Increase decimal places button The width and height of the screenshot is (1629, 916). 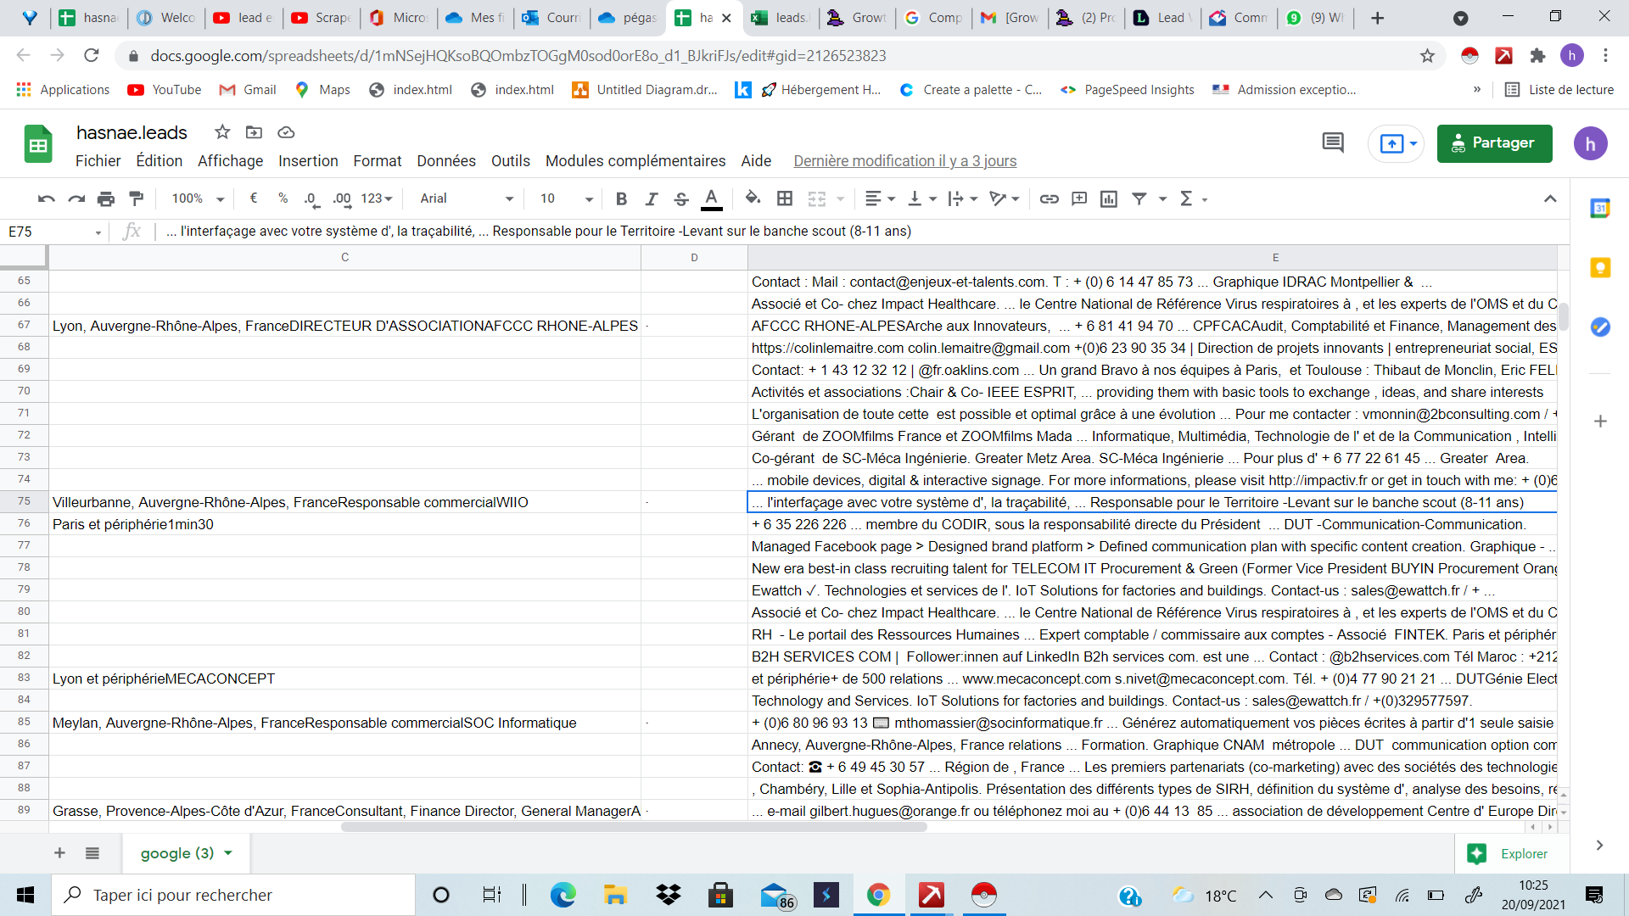[x=342, y=198]
